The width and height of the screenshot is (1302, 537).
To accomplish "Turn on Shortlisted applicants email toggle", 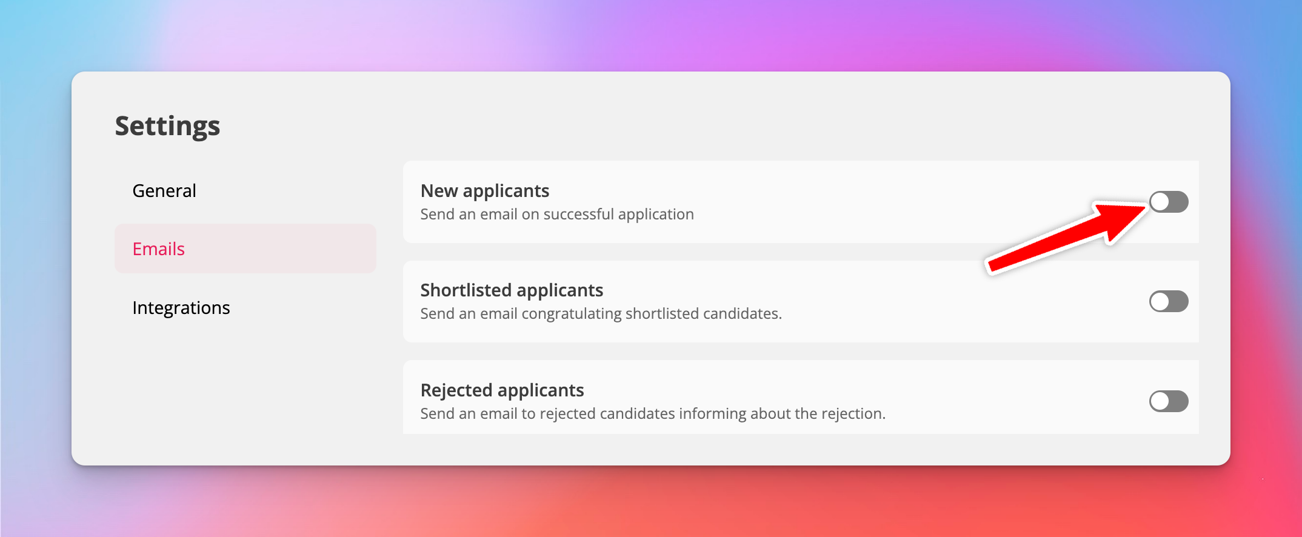I will (x=1169, y=301).
